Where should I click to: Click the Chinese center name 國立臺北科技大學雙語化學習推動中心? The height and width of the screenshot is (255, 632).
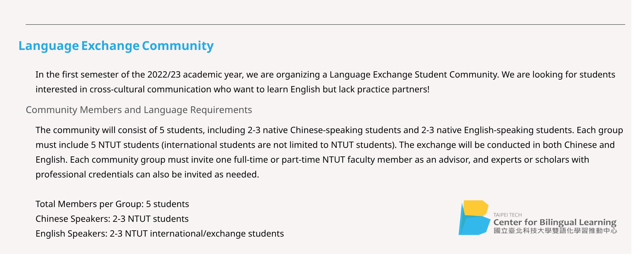[x=555, y=231]
